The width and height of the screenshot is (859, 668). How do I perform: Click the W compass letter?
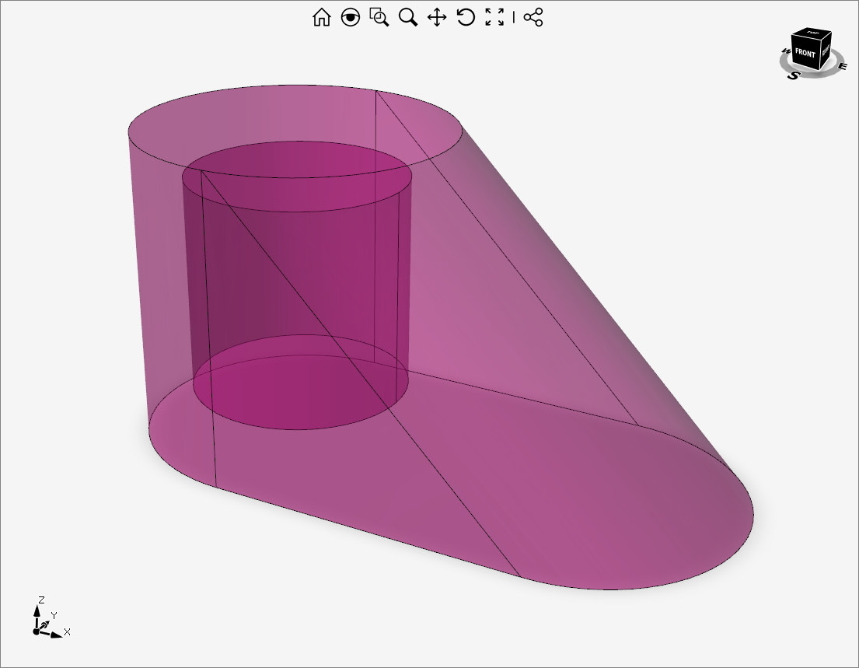[x=786, y=52]
